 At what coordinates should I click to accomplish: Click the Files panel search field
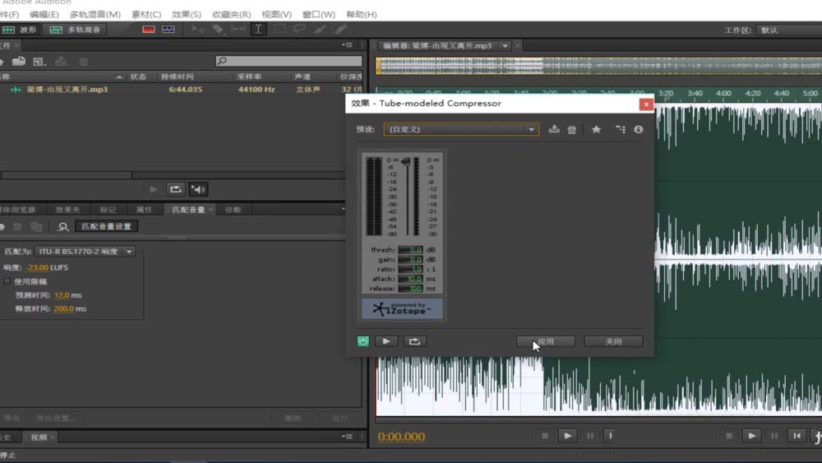289,61
